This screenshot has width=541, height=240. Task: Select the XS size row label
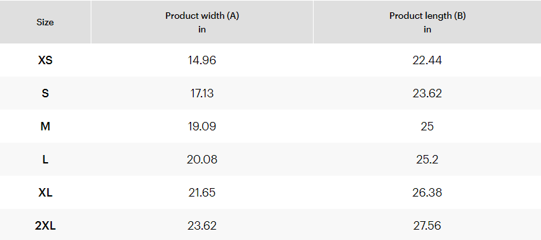coord(45,60)
